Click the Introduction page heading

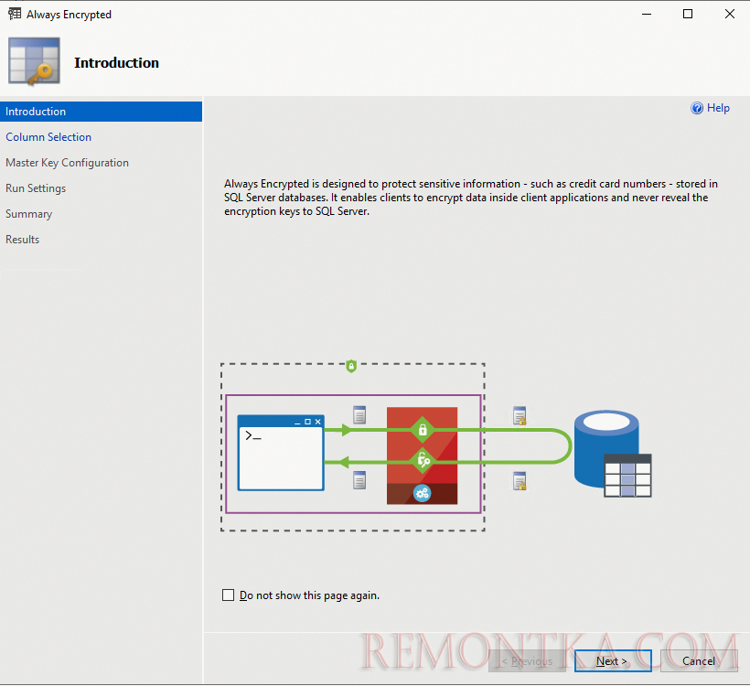point(116,63)
